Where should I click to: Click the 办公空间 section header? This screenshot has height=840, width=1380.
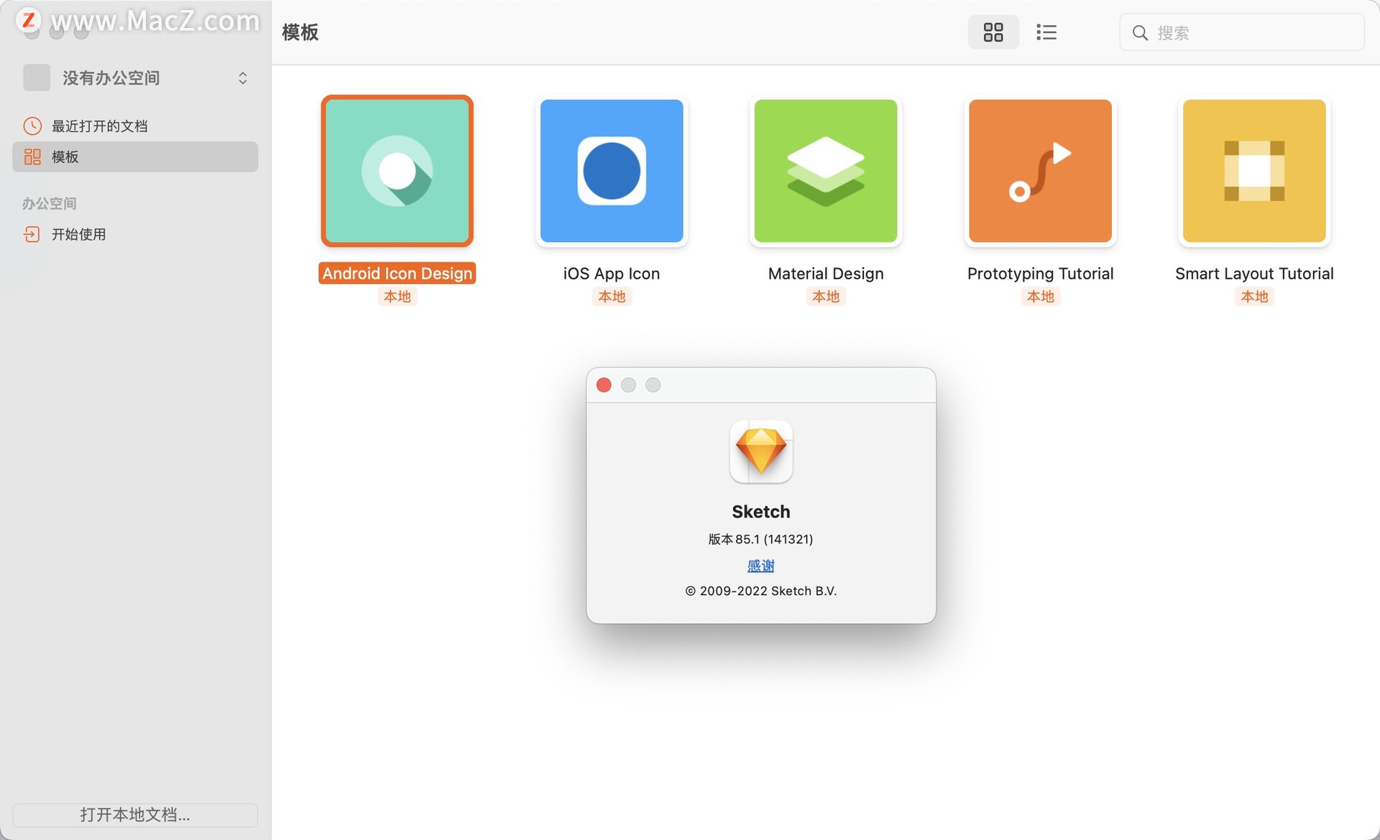[49, 203]
